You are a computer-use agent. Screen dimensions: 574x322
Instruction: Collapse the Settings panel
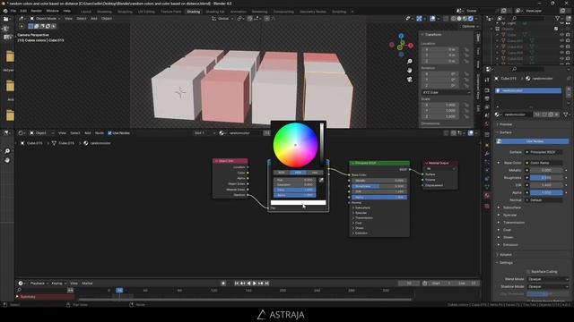(506, 262)
